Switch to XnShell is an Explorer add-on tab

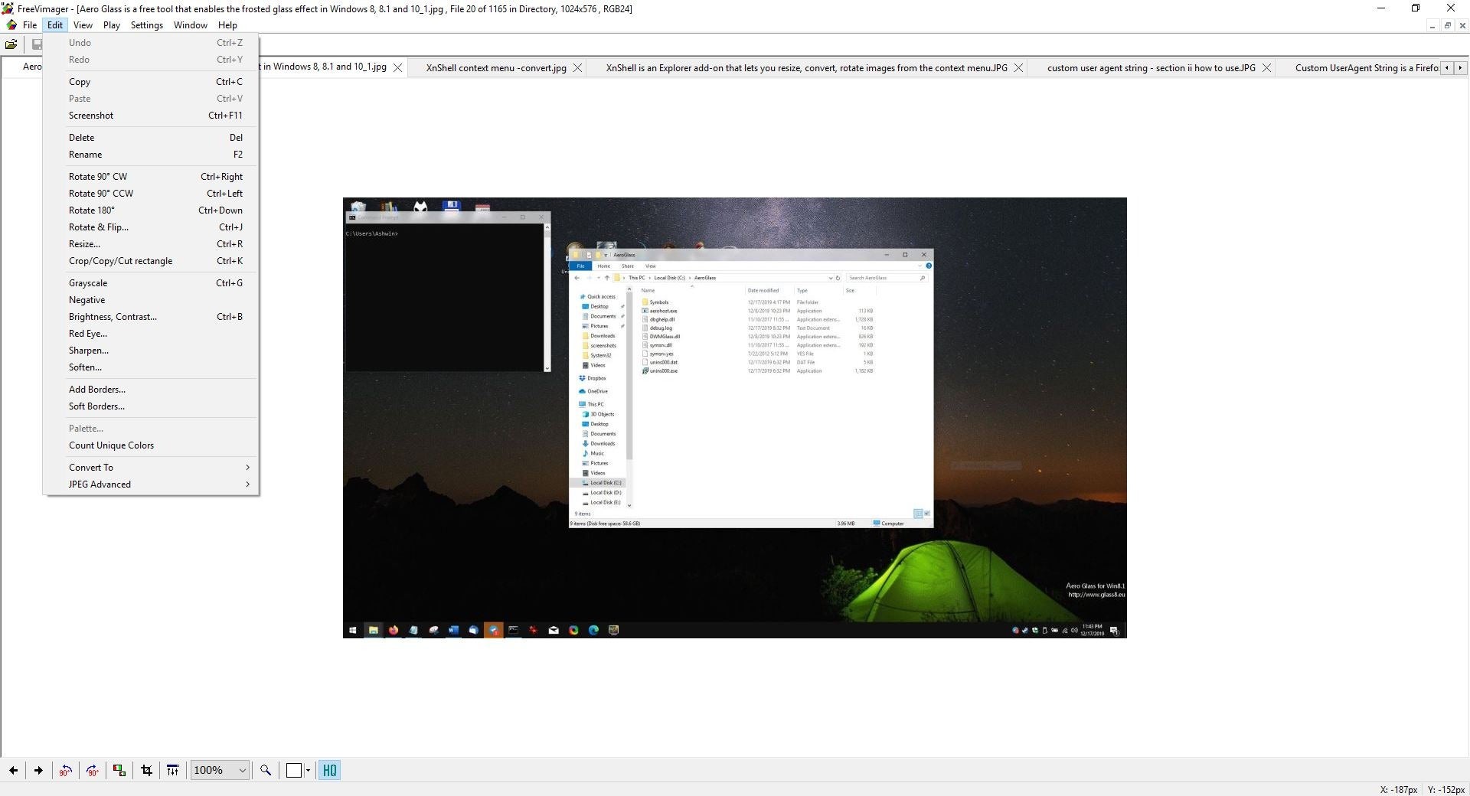point(806,68)
